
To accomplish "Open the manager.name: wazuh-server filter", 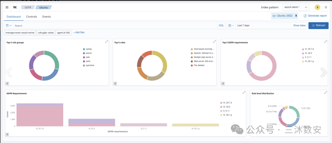I will tap(20, 32).
